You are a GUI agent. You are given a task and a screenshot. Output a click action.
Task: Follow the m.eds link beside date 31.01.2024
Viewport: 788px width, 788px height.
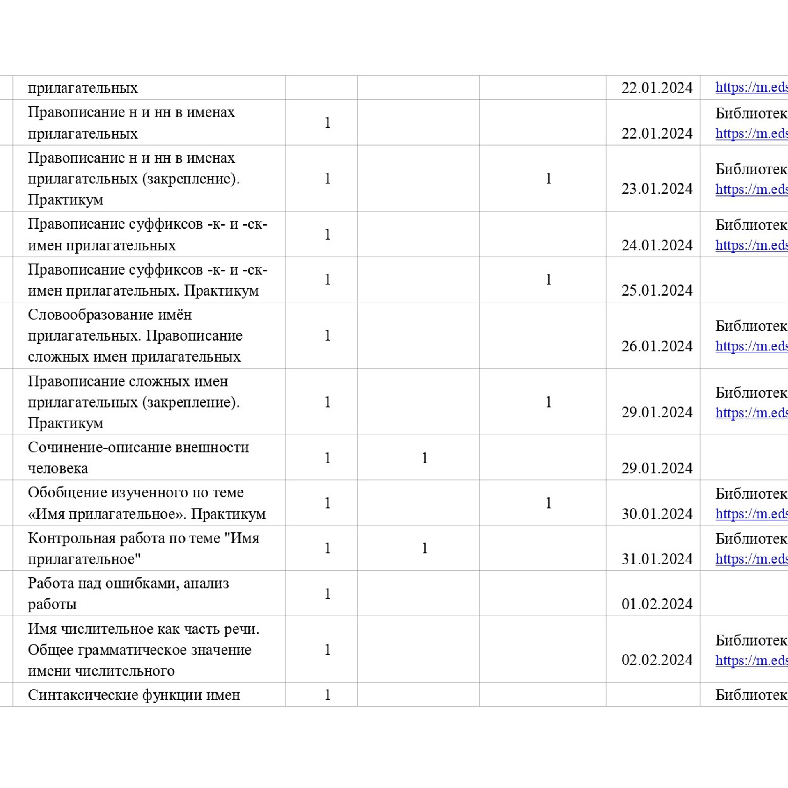coord(751,559)
